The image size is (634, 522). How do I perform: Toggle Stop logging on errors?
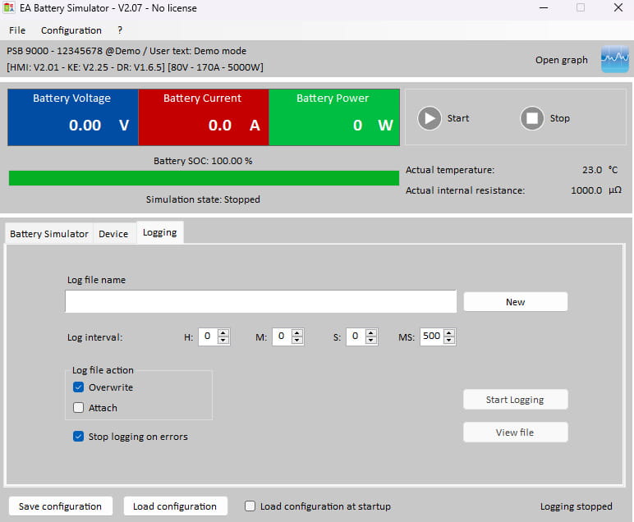click(79, 437)
